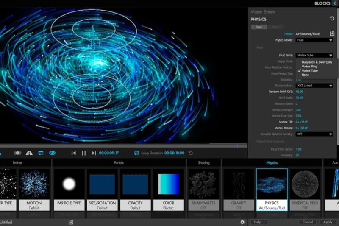Choose None in the Fluid Force list

305,75
